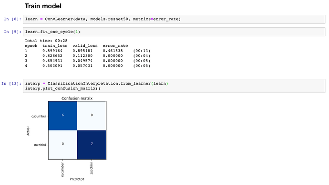Click the dark blue cell showing 7
The width and height of the screenshot is (329, 185).
pos(92,145)
